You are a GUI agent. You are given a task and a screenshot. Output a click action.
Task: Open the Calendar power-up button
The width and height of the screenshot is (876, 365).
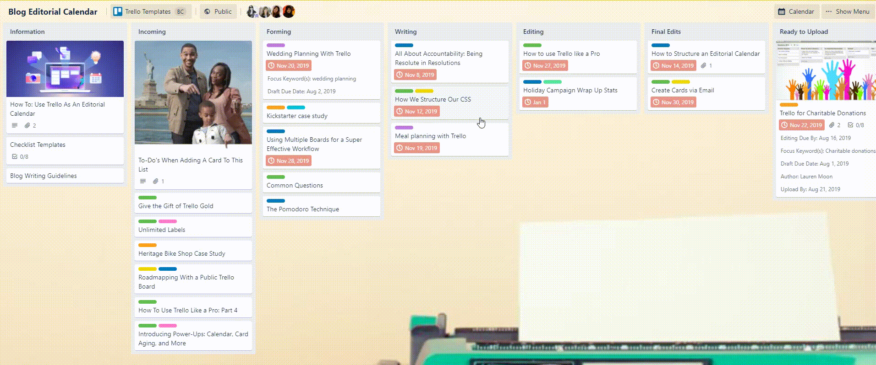[797, 11]
